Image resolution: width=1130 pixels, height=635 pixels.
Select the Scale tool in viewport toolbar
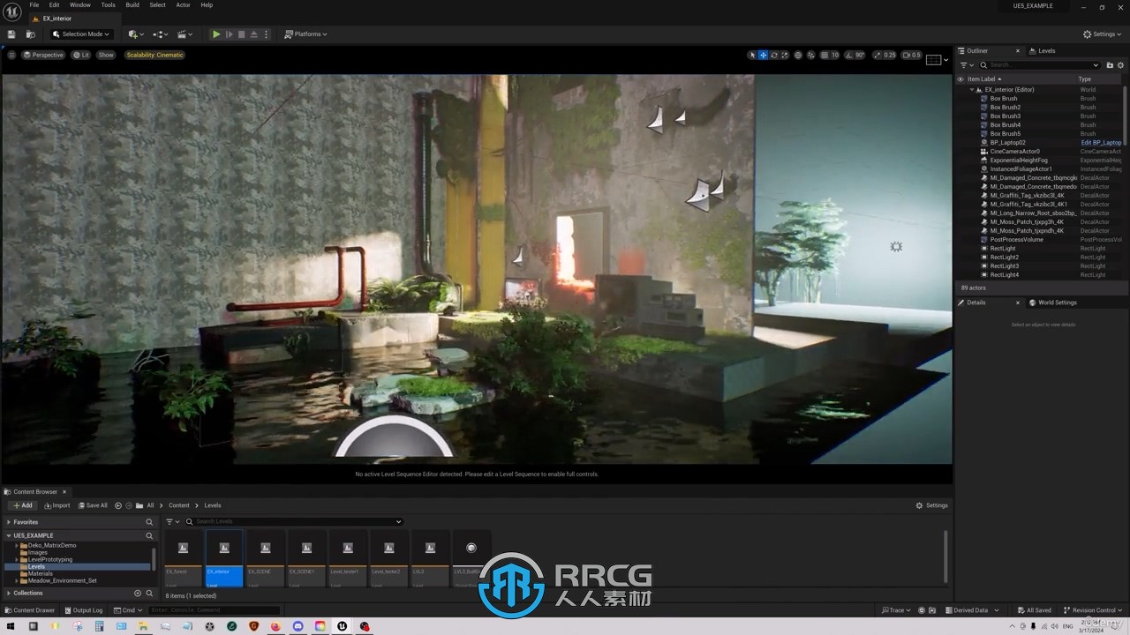[x=785, y=55]
